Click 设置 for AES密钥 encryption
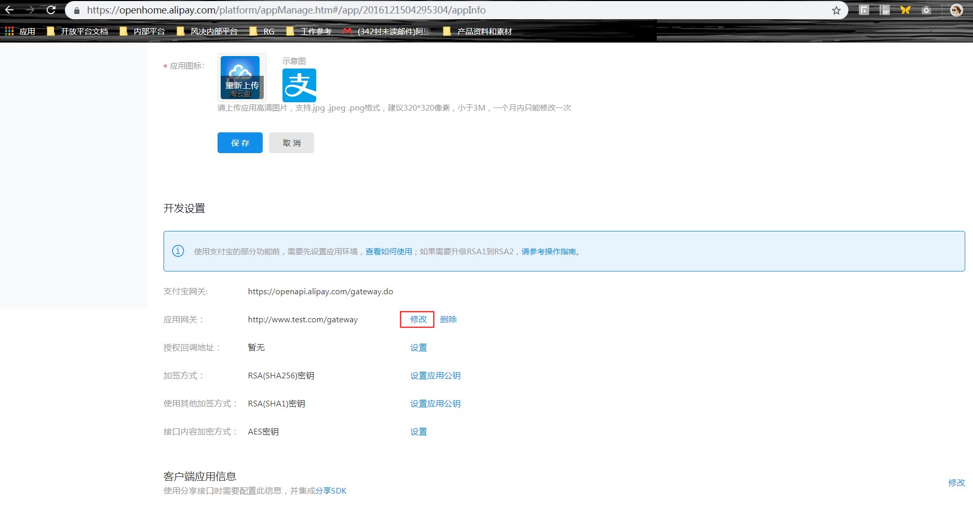Viewport: 973px width, 505px height. coord(418,431)
